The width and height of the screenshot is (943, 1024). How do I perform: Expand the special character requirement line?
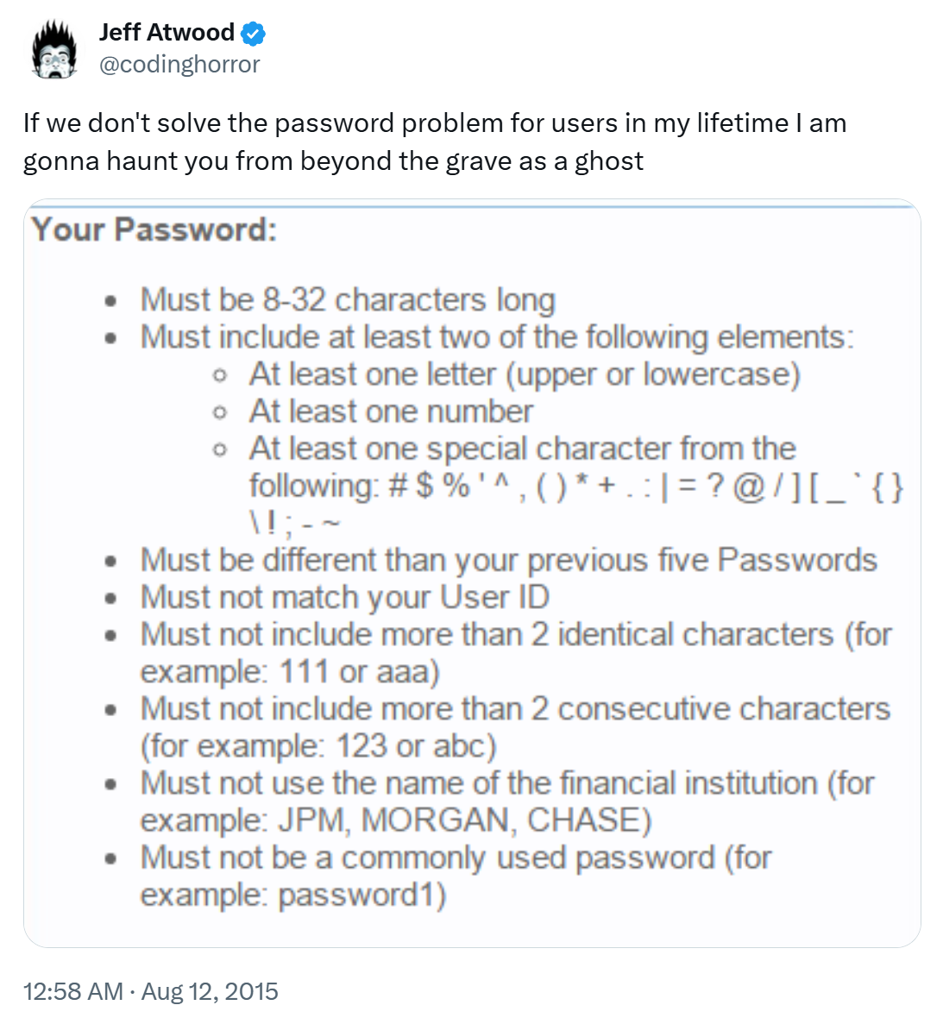click(518, 449)
